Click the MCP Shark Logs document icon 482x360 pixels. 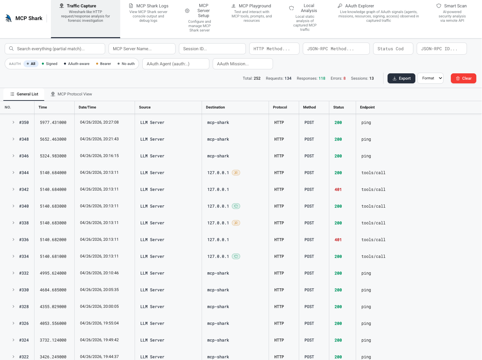131,6
